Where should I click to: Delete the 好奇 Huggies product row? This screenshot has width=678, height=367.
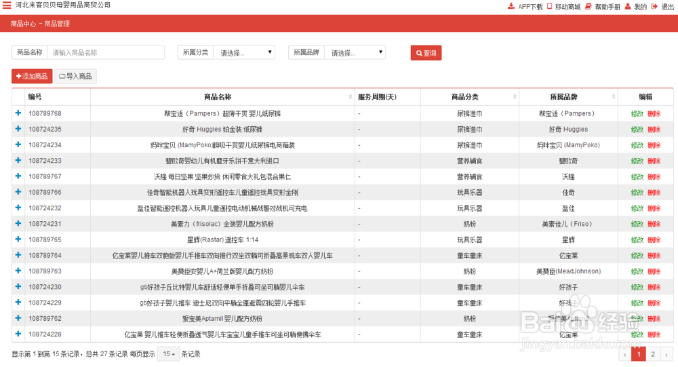coord(654,130)
